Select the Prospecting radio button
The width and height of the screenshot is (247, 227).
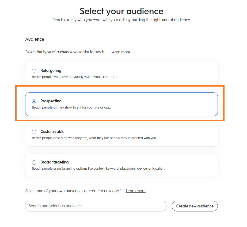(34, 101)
